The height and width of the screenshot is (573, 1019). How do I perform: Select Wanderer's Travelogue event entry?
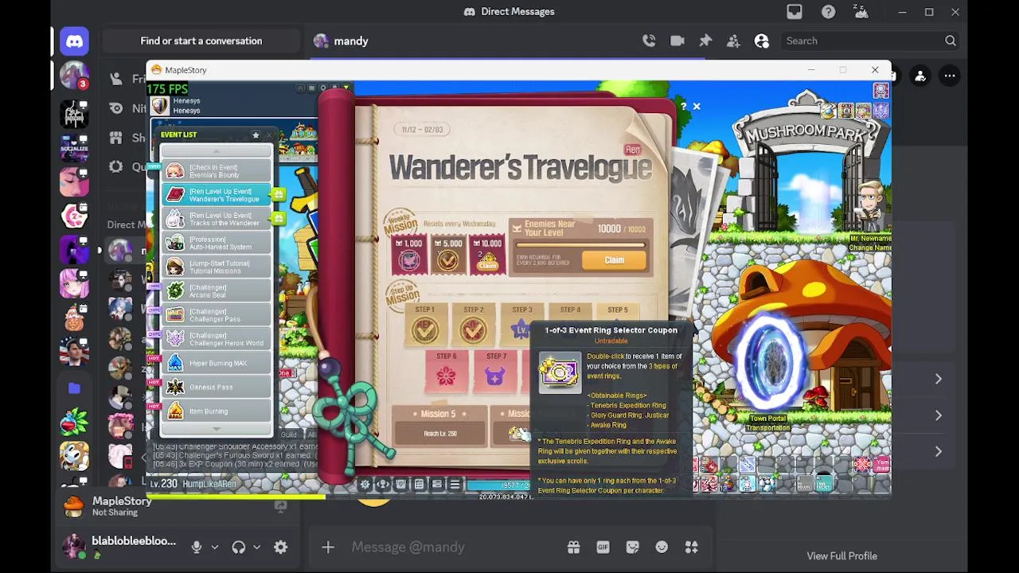[217, 195]
